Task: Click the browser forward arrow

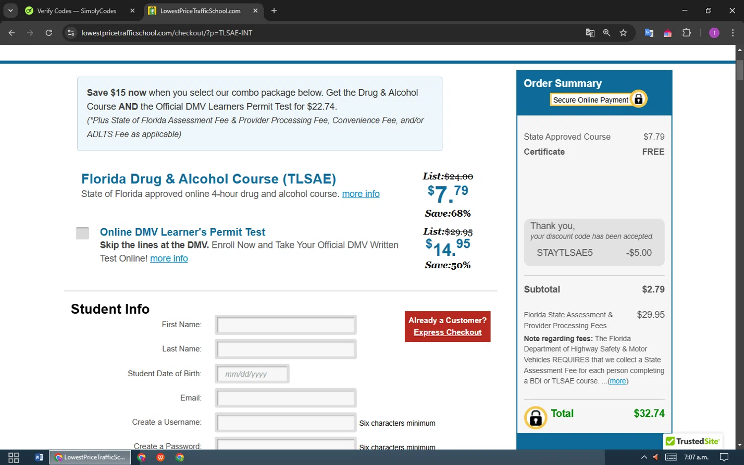Action: click(x=30, y=33)
